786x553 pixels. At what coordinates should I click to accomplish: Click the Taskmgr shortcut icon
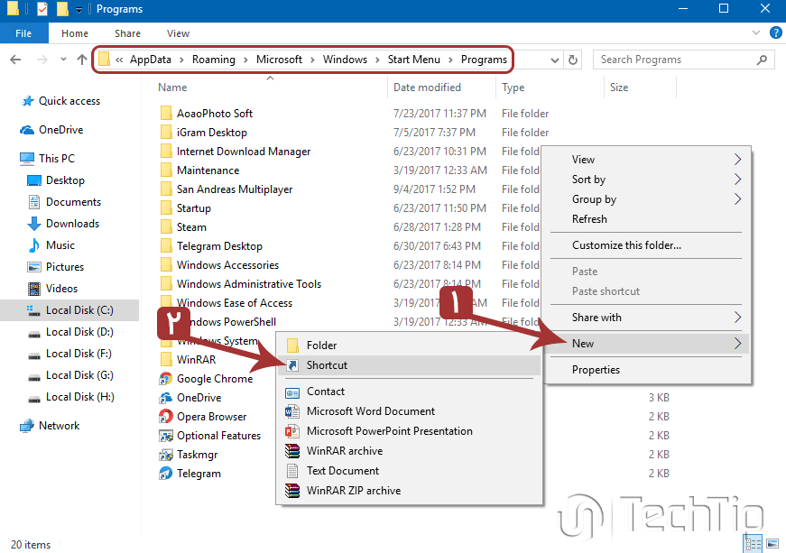point(165,455)
